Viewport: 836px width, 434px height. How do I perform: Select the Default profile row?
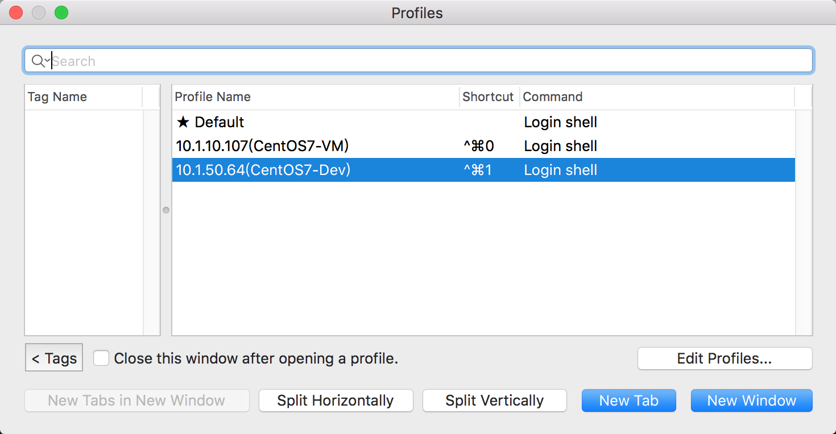pos(483,122)
